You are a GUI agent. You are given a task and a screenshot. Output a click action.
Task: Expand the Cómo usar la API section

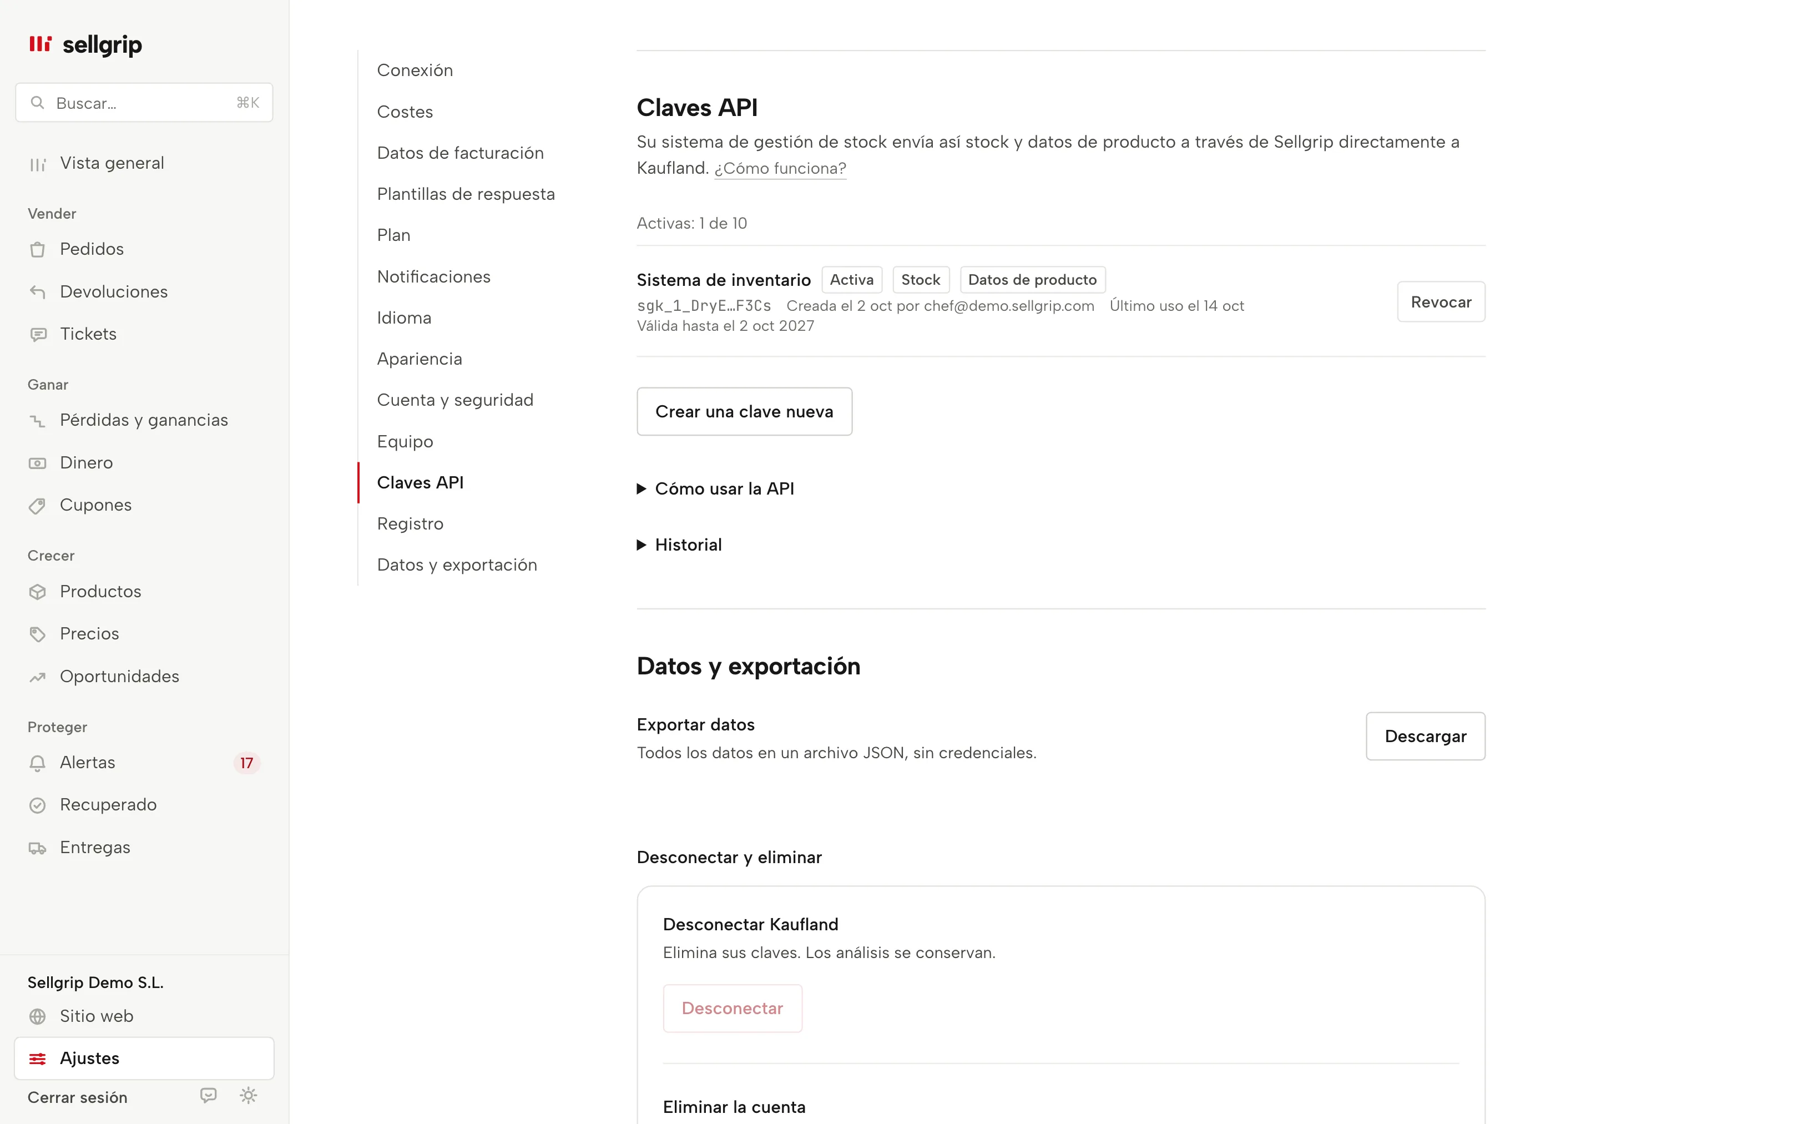(x=715, y=488)
